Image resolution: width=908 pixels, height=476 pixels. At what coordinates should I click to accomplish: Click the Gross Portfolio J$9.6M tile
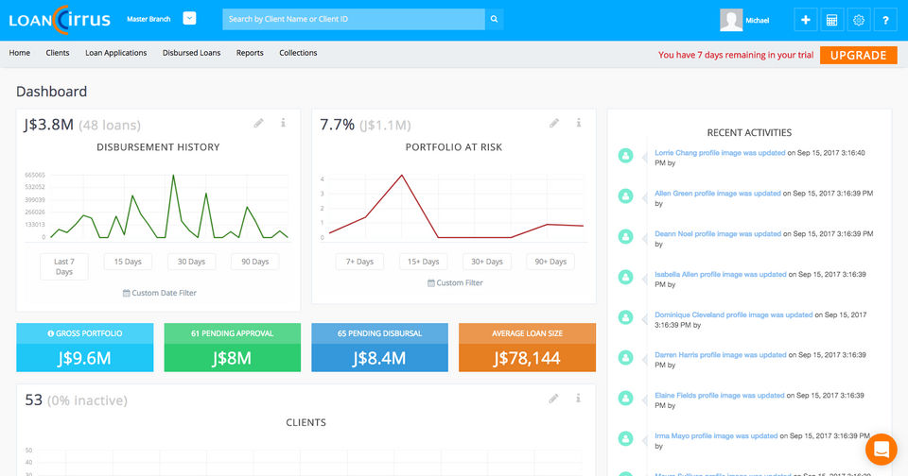(85, 347)
